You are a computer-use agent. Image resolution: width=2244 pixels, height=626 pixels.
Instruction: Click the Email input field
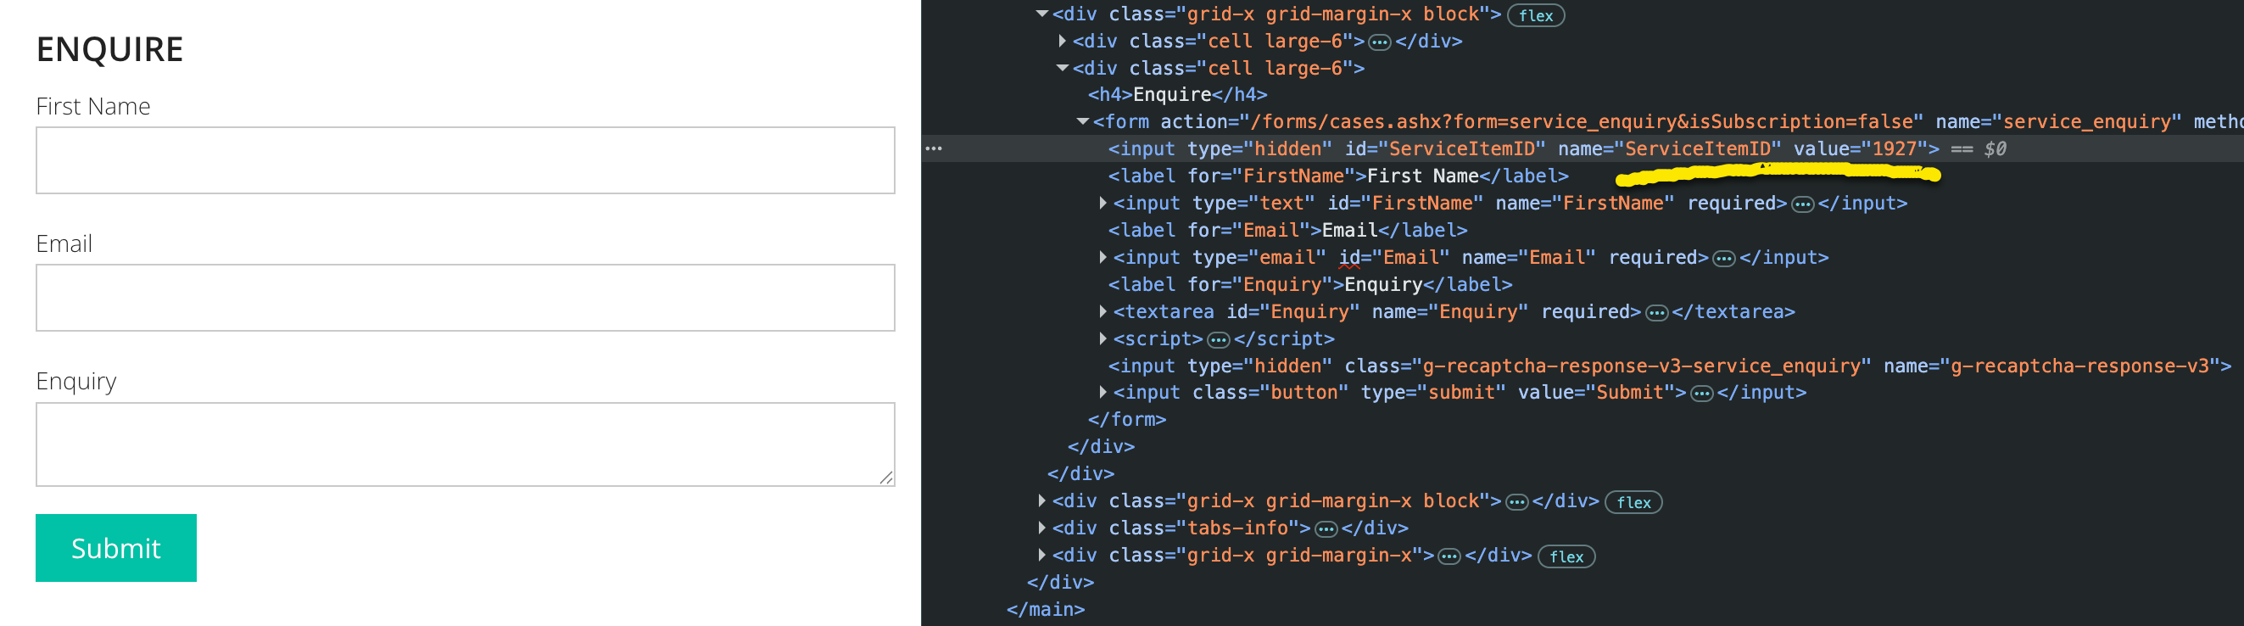(x=466, y=299)
